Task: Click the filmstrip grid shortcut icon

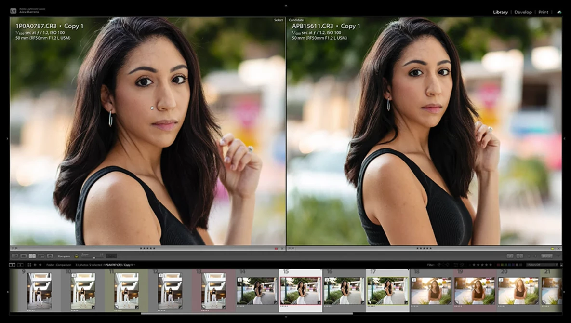Action: pyautogui.click(x=29, y=265)
